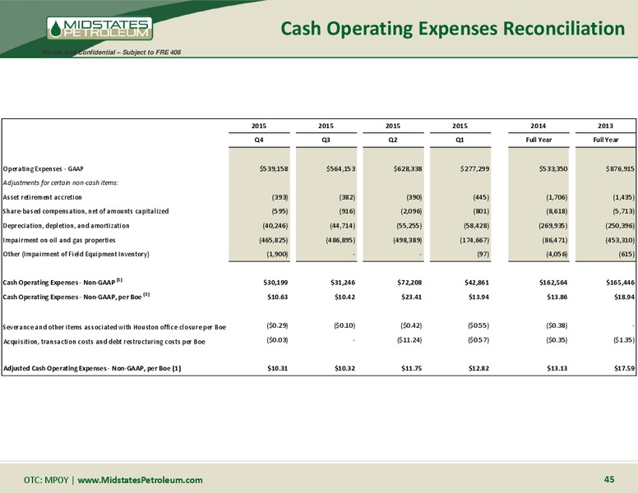Image resolution: width=638 pixels, height=493 pixels.
Task: Click the $539,158 GAAP value for Q4
Action: tap(274, 168)
